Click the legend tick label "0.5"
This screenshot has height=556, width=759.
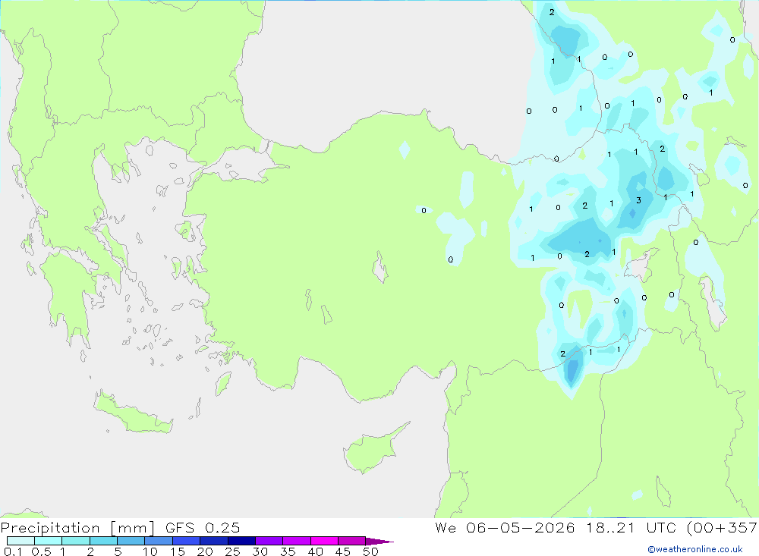click(41, 551)
